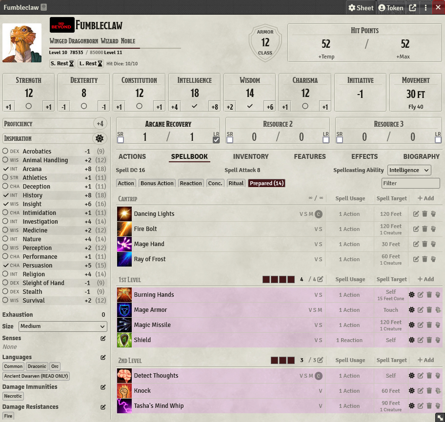
Task: Click the first 1st Level spell slot pip
Action: (266, 279)
